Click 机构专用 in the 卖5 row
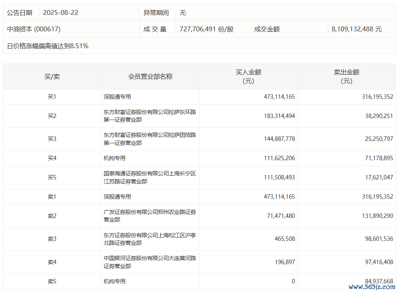Image resolution: width=398 pixels, height=293 pixels. click(114, 281)
